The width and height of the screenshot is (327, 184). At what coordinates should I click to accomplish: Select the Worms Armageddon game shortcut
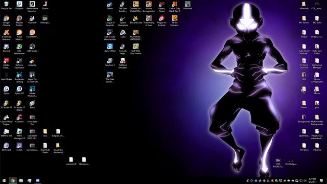click(x=149, y=7)
